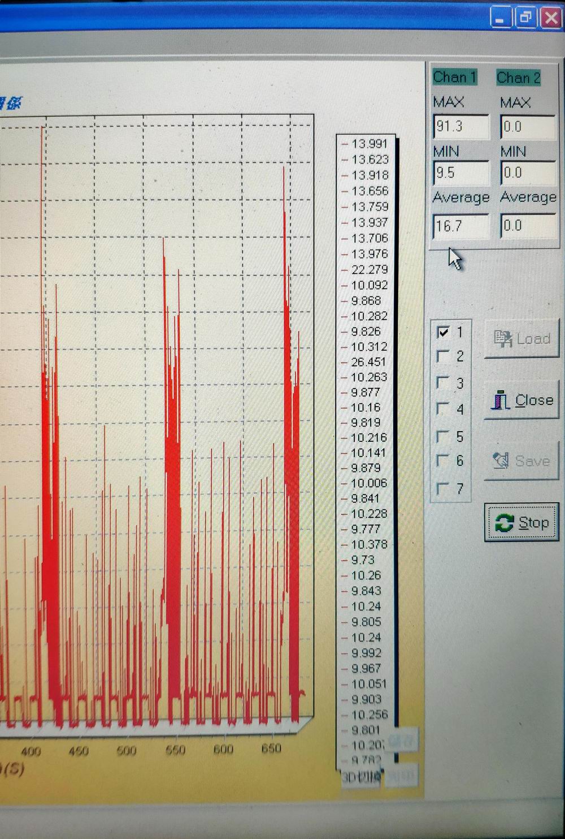Click the 9.967 value in the list
Image resolution: width=565 pixels, height=839 pixels.
(x=366, y=669)
